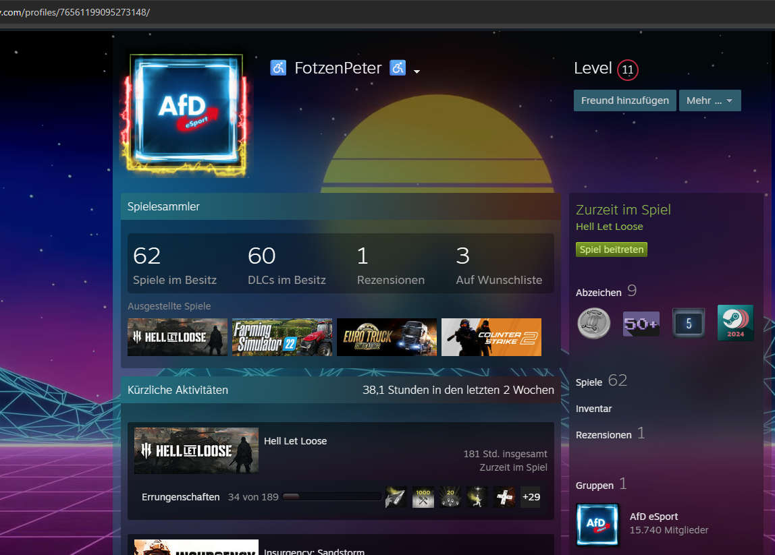Click the years of service badge showing 5
This screenshot has height=555, width=775.
[x=688, y=323]
